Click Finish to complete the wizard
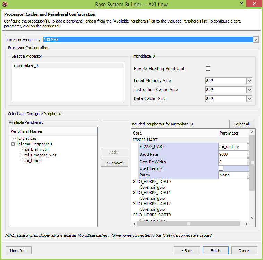Viewport: 263px width, 260px height. click(x=215, y=251)
